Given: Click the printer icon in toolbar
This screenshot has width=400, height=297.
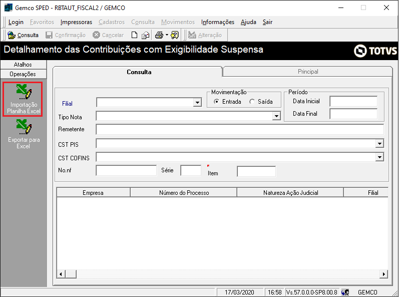Looking at the screenshot, I should point(159,35).
